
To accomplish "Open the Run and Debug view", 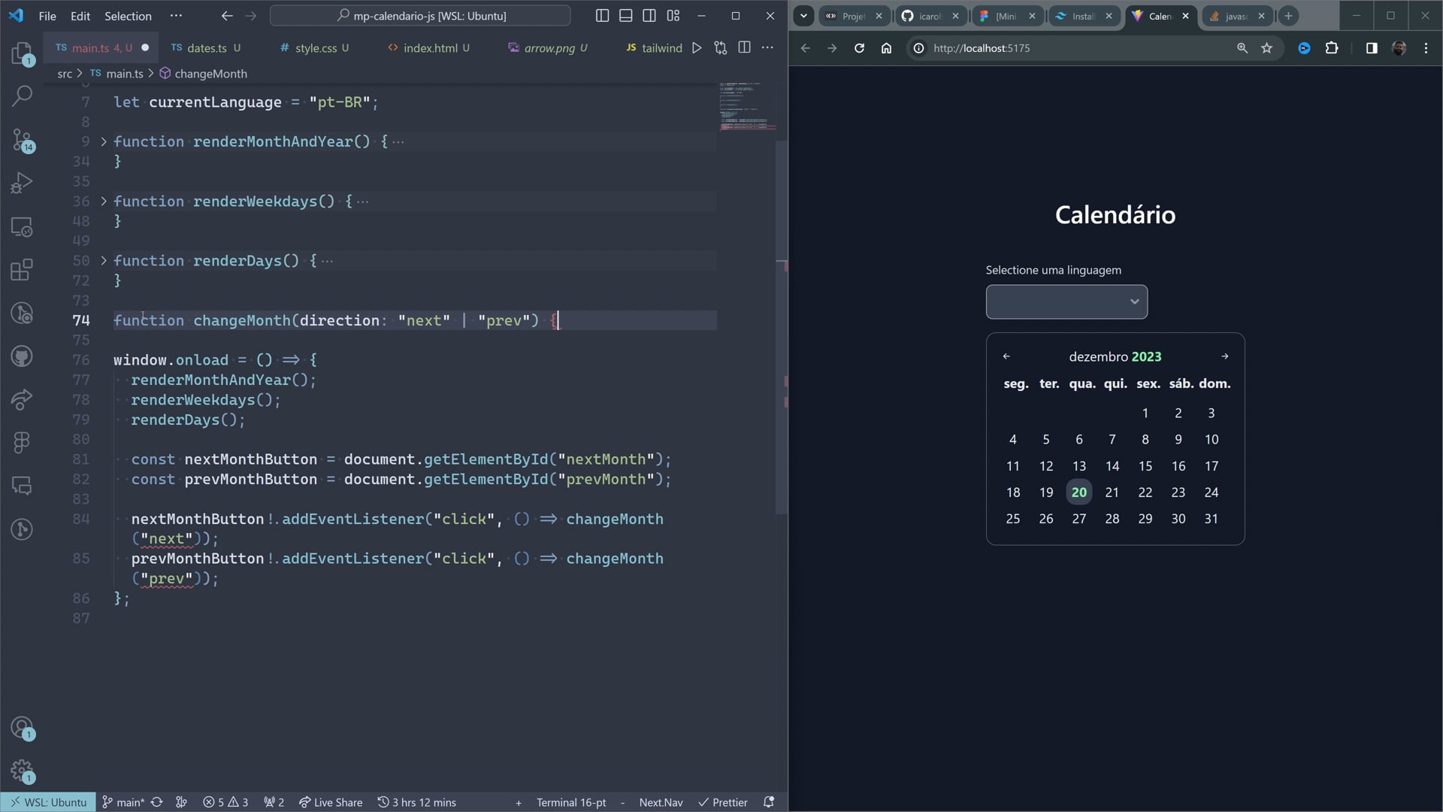I will pos(23,183).
